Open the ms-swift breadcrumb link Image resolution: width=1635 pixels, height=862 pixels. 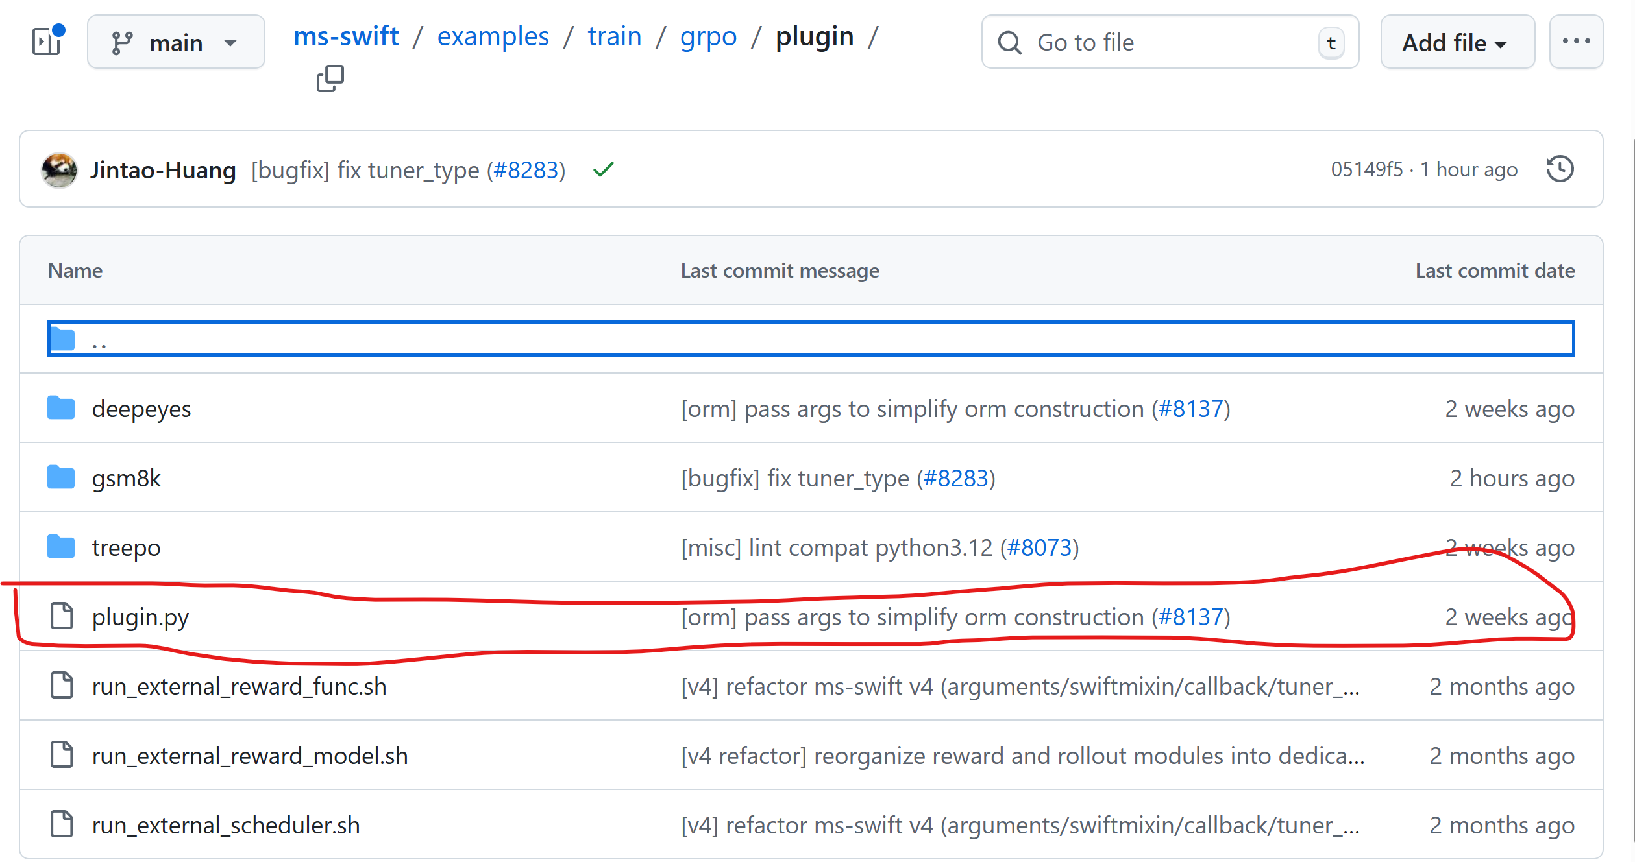(x=346, y=36)
